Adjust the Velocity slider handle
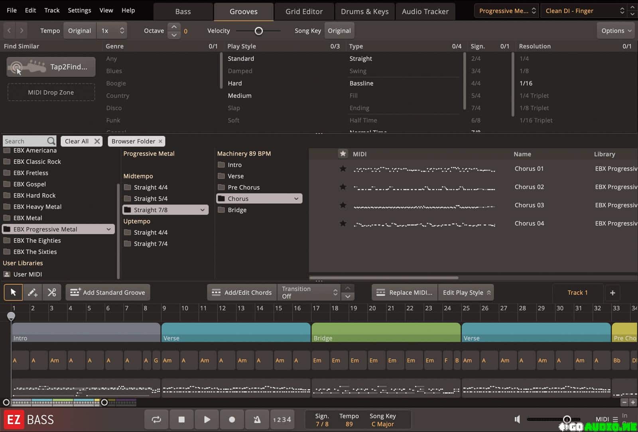This screenshot has width=638, height=432. (259, 31)
